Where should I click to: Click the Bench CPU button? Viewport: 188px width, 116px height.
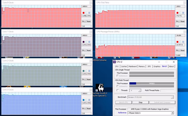(123, 102)
